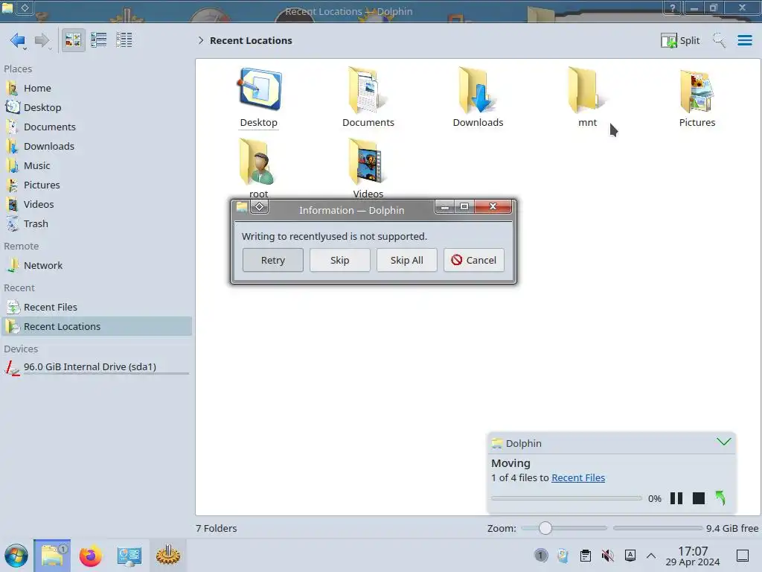Follow the Recent Files link in notification
Viewport: 762px width, 572px height.
click(x=578, y=478)
